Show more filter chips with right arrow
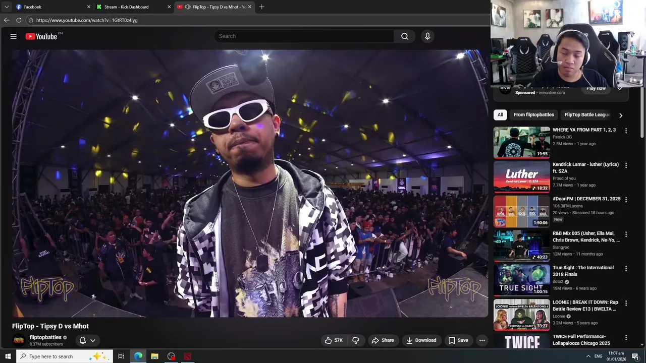 pyautogui.click(x=621, y=115)
